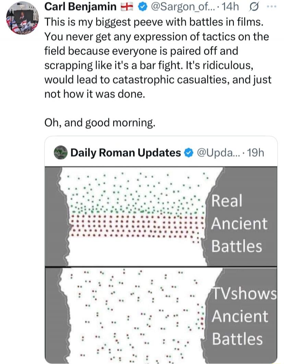284x364 pixels.
Task: Click the Carl Benjamin display name
Action: 81,7
